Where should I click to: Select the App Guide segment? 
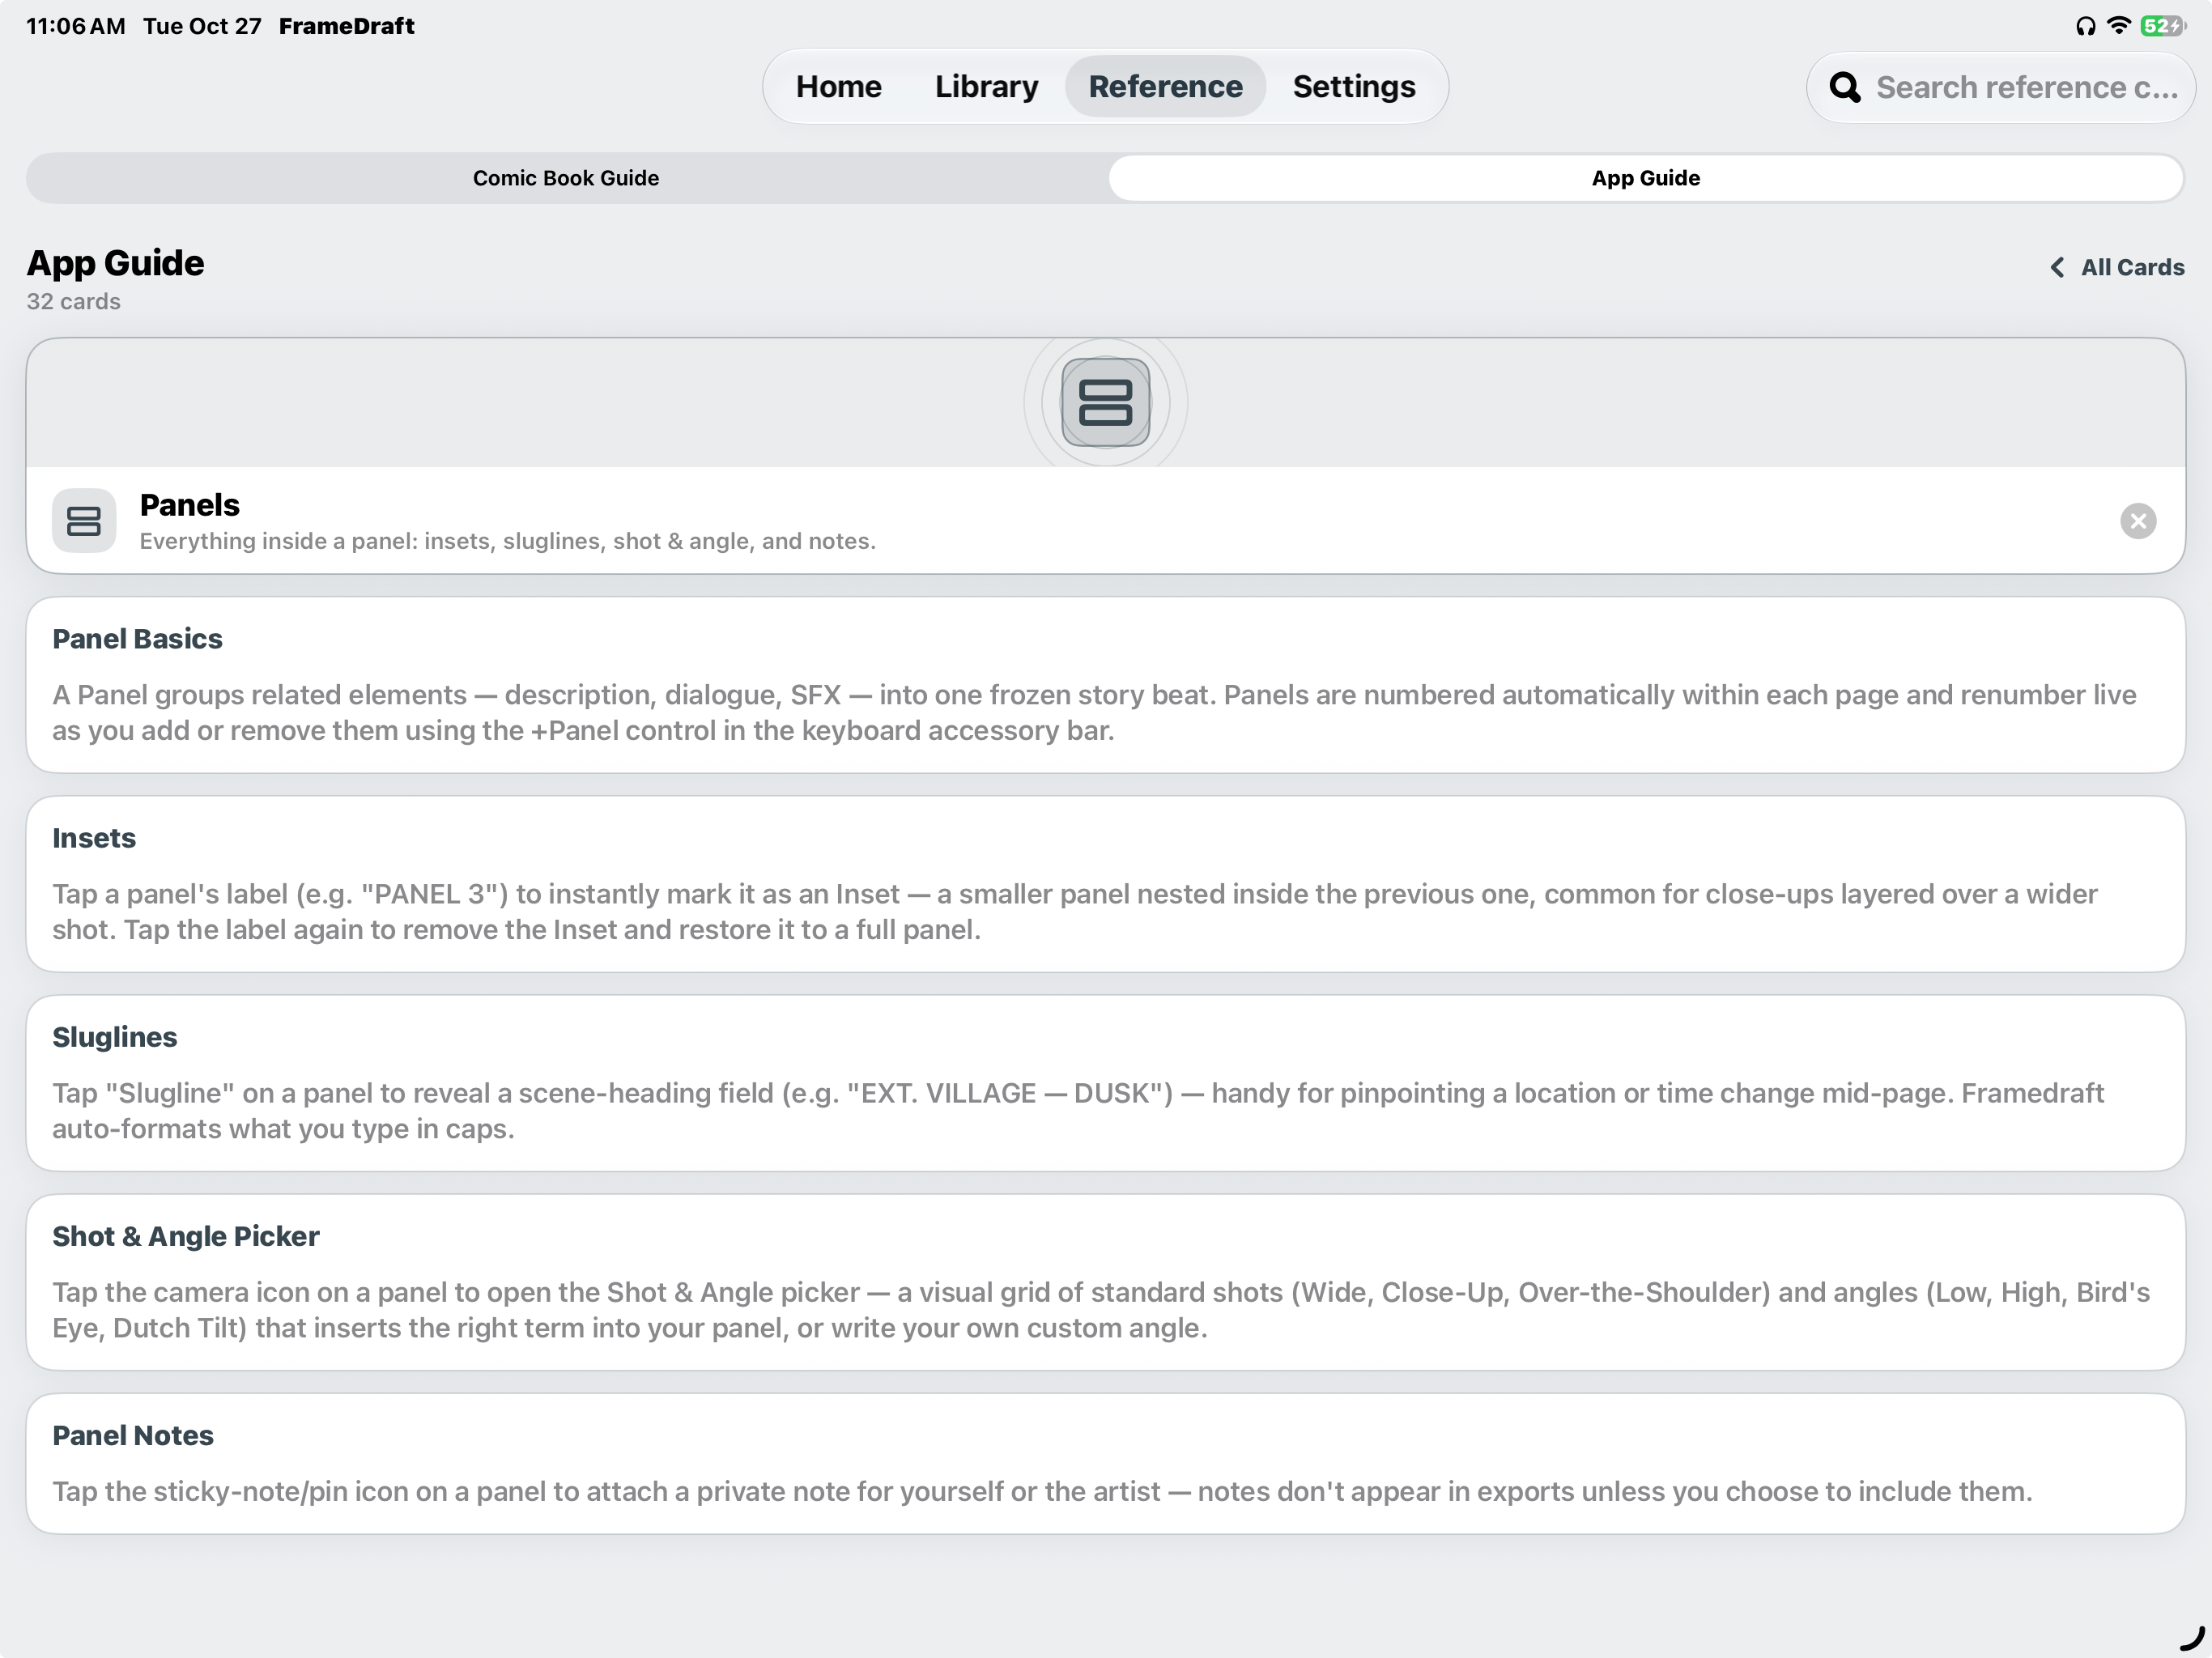point(1646,178)
